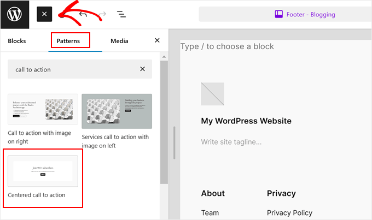372x220 pixels.
Task: Open the Media tab
Action: point(119,41)
